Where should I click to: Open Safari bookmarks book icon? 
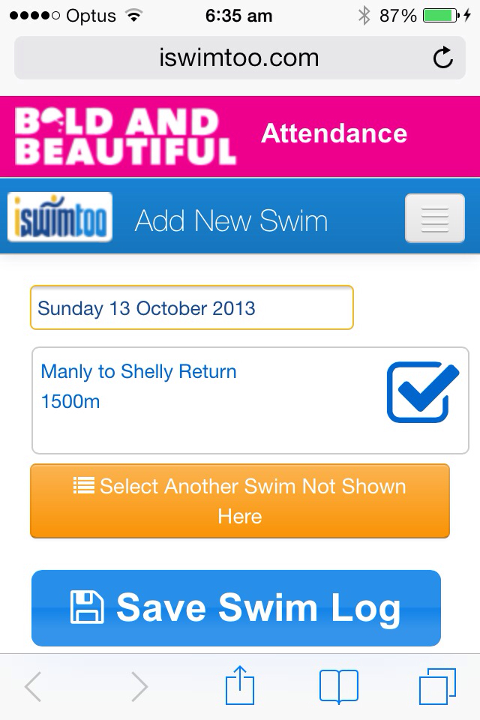click(x=338, y=686)
